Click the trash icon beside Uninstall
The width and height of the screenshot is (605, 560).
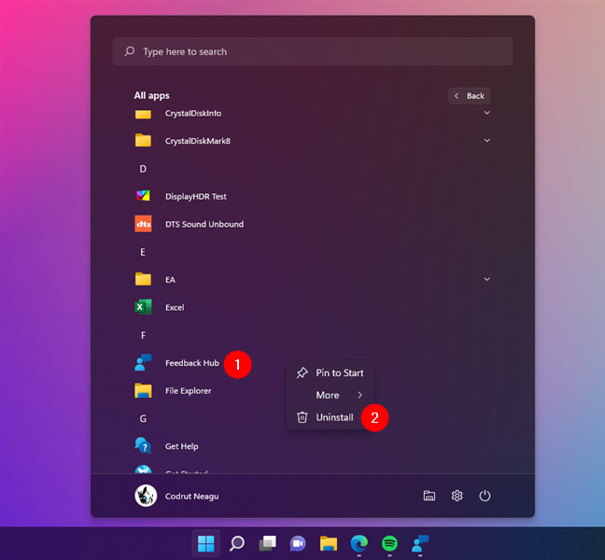click(x=302, y=417)
